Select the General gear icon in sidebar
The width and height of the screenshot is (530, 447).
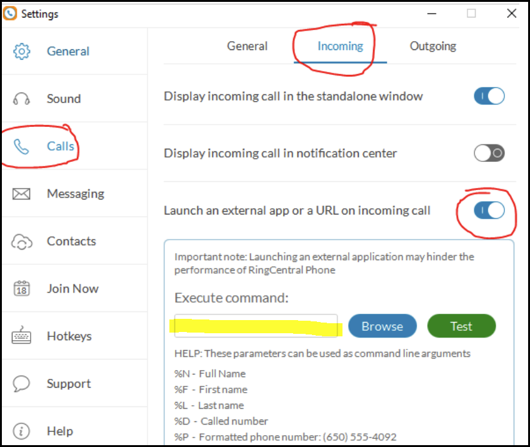tap(22, 51)
